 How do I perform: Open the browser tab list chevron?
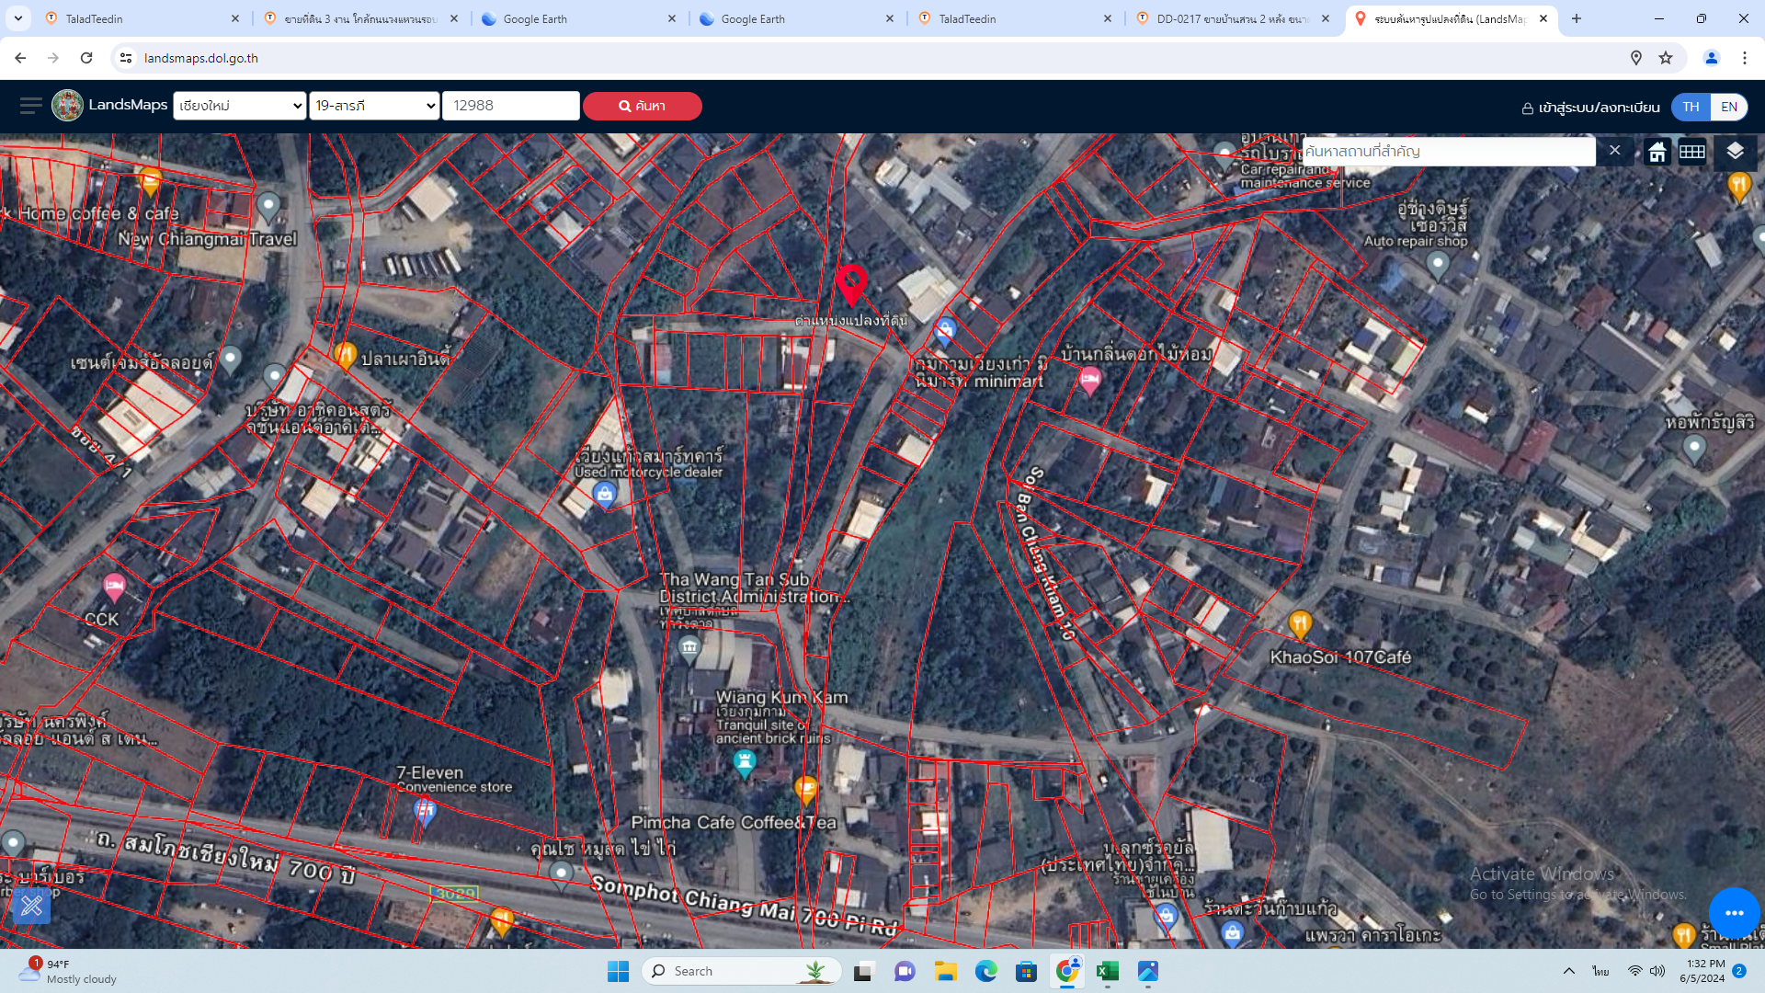coord(17,18)
